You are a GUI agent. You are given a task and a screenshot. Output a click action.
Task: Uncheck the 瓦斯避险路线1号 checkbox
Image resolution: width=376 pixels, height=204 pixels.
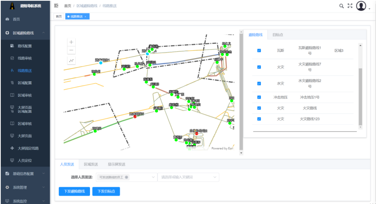[259, 50]
